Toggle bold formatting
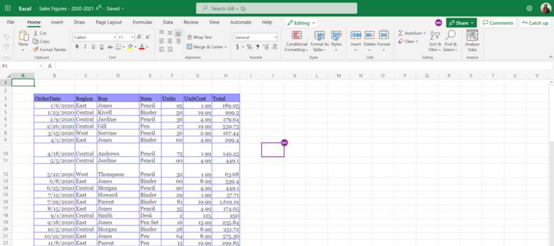Image resolution: width=554 pixels, height=246 pixels. pos(77,47)
